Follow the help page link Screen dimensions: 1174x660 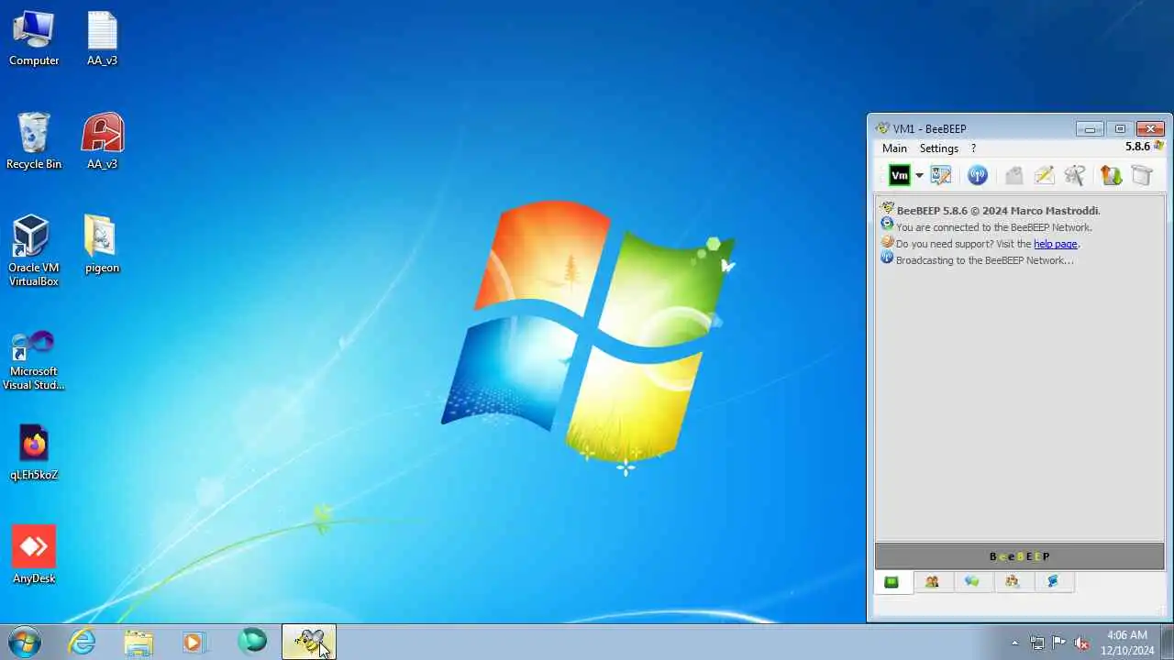click(1056, 244)
